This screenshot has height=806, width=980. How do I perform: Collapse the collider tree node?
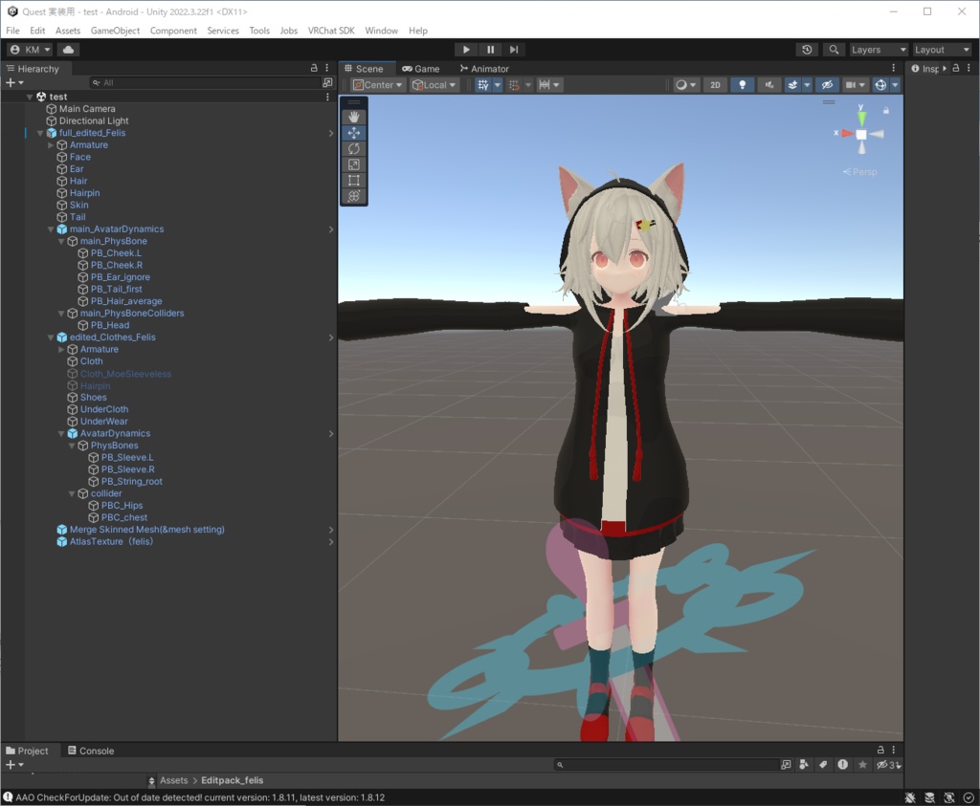click(x=72, y=493)
